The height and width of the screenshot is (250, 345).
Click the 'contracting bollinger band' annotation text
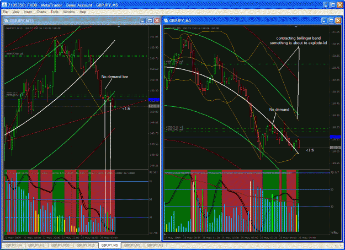click(298, 38)
